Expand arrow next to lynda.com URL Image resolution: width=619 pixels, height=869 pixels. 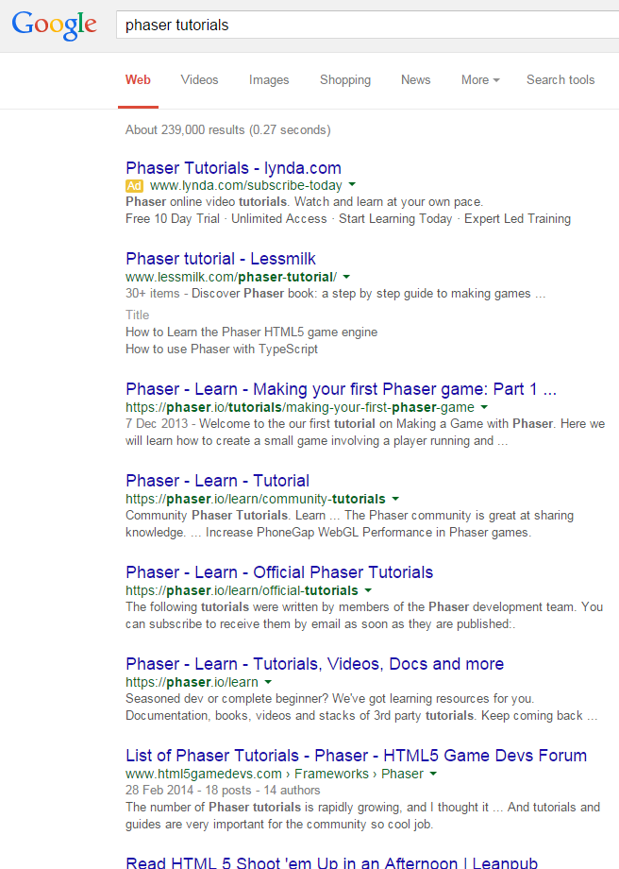[352, 186]
